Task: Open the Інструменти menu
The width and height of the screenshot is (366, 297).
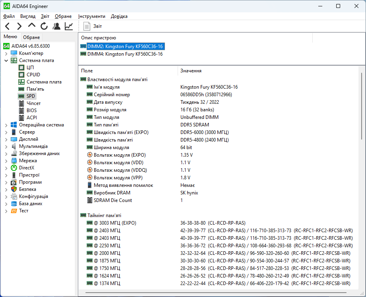Action: coord(92,16)
